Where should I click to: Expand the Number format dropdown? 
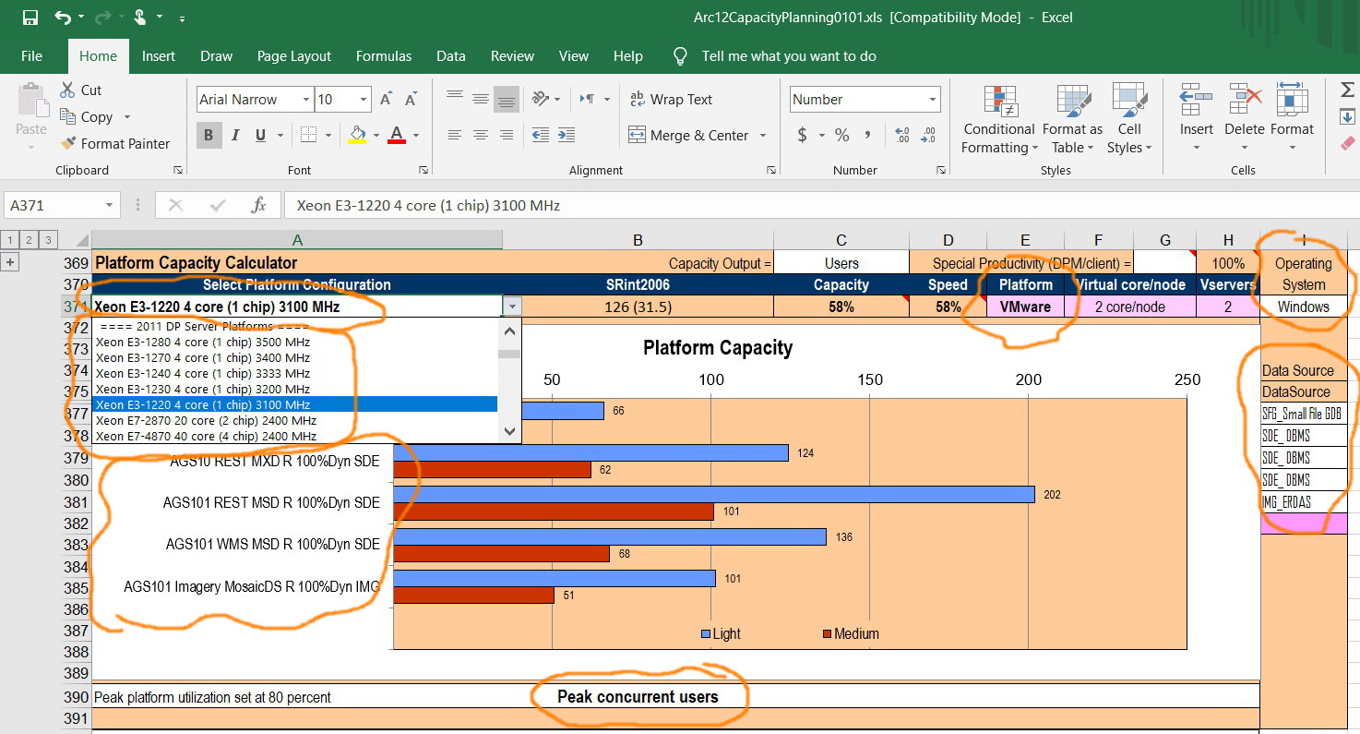tap(933, 100)
